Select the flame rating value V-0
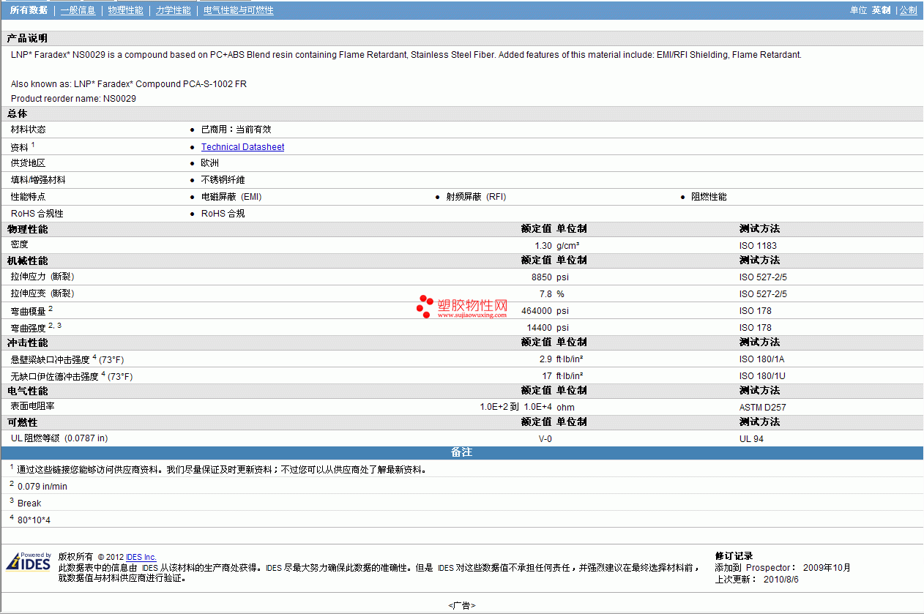This screenshot has height=614, width=924. [x=545, y=439]
